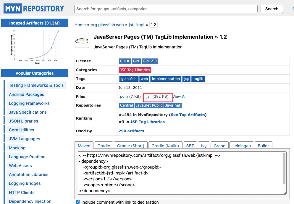Click the glassfish tag
The image size is (294, 204).
click(129, 79)
